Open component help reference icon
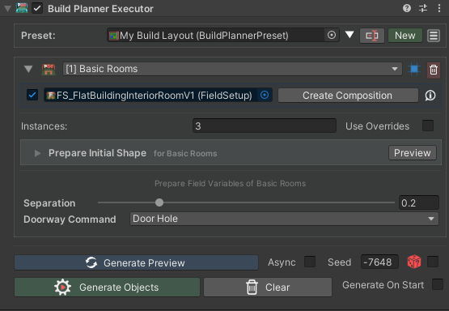The image size is (449, 311). click(407, 8)
